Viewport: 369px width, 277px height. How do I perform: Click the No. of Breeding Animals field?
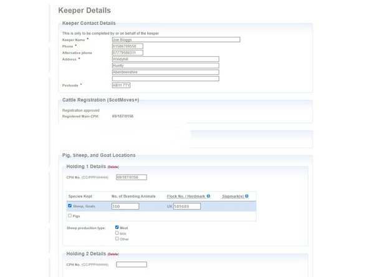125,207
